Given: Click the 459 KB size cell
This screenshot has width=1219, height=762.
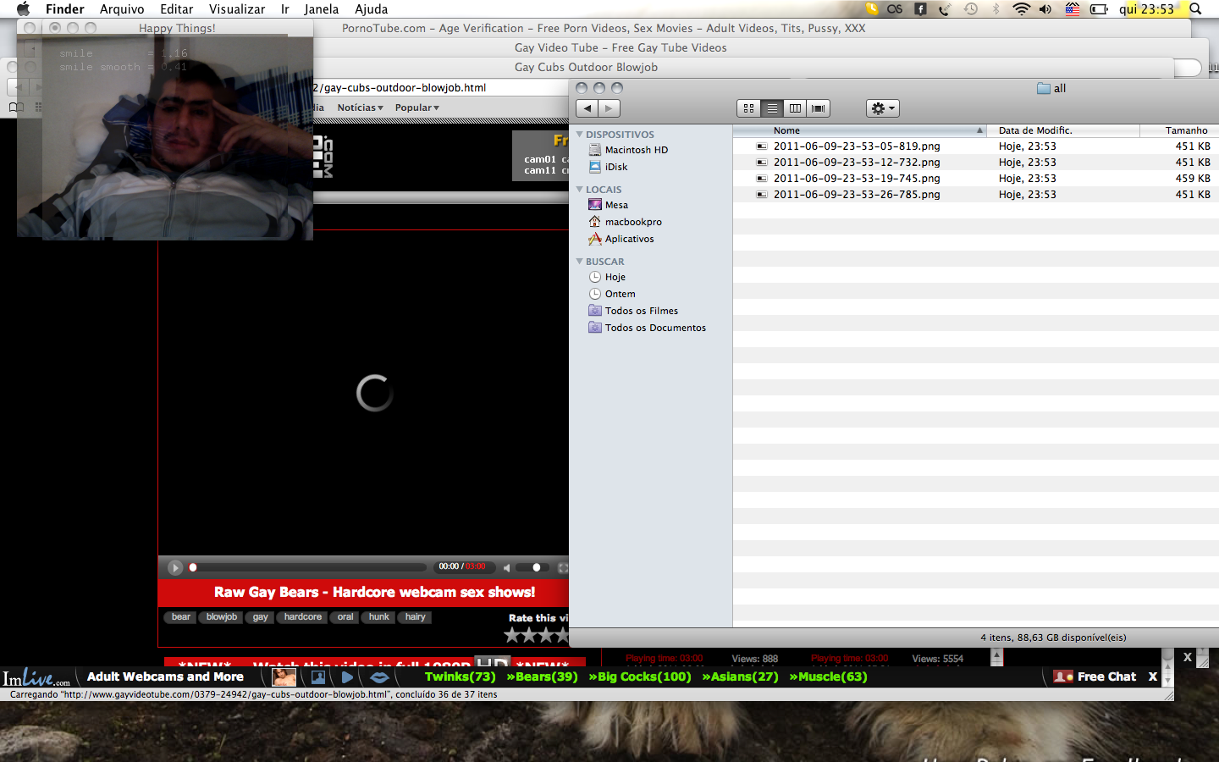Looking at the screenshot, I should [x=1193, y=178].
